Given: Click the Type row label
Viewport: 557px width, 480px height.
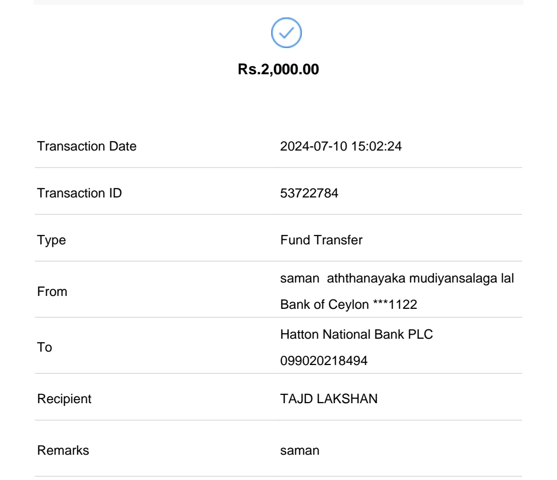Looking at the screenshot, I should pos(52,240).
